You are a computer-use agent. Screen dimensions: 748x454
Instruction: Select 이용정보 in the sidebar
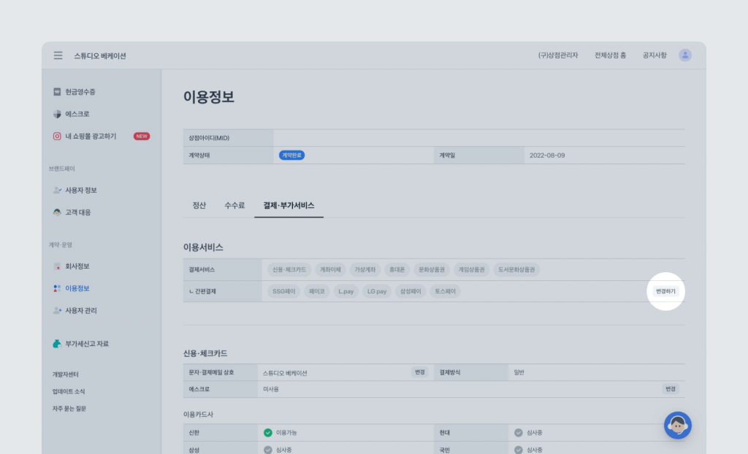pyautogui.click(x=77, y=288)
